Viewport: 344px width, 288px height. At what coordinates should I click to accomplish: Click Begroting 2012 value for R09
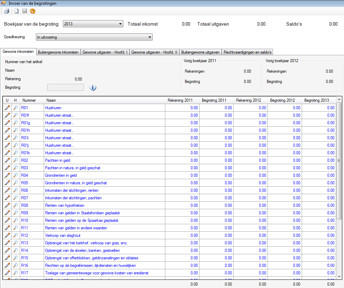point(297,213)
